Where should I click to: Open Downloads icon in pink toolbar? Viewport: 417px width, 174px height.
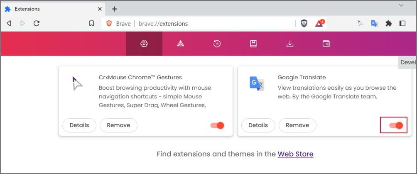(x=289, y=44)
